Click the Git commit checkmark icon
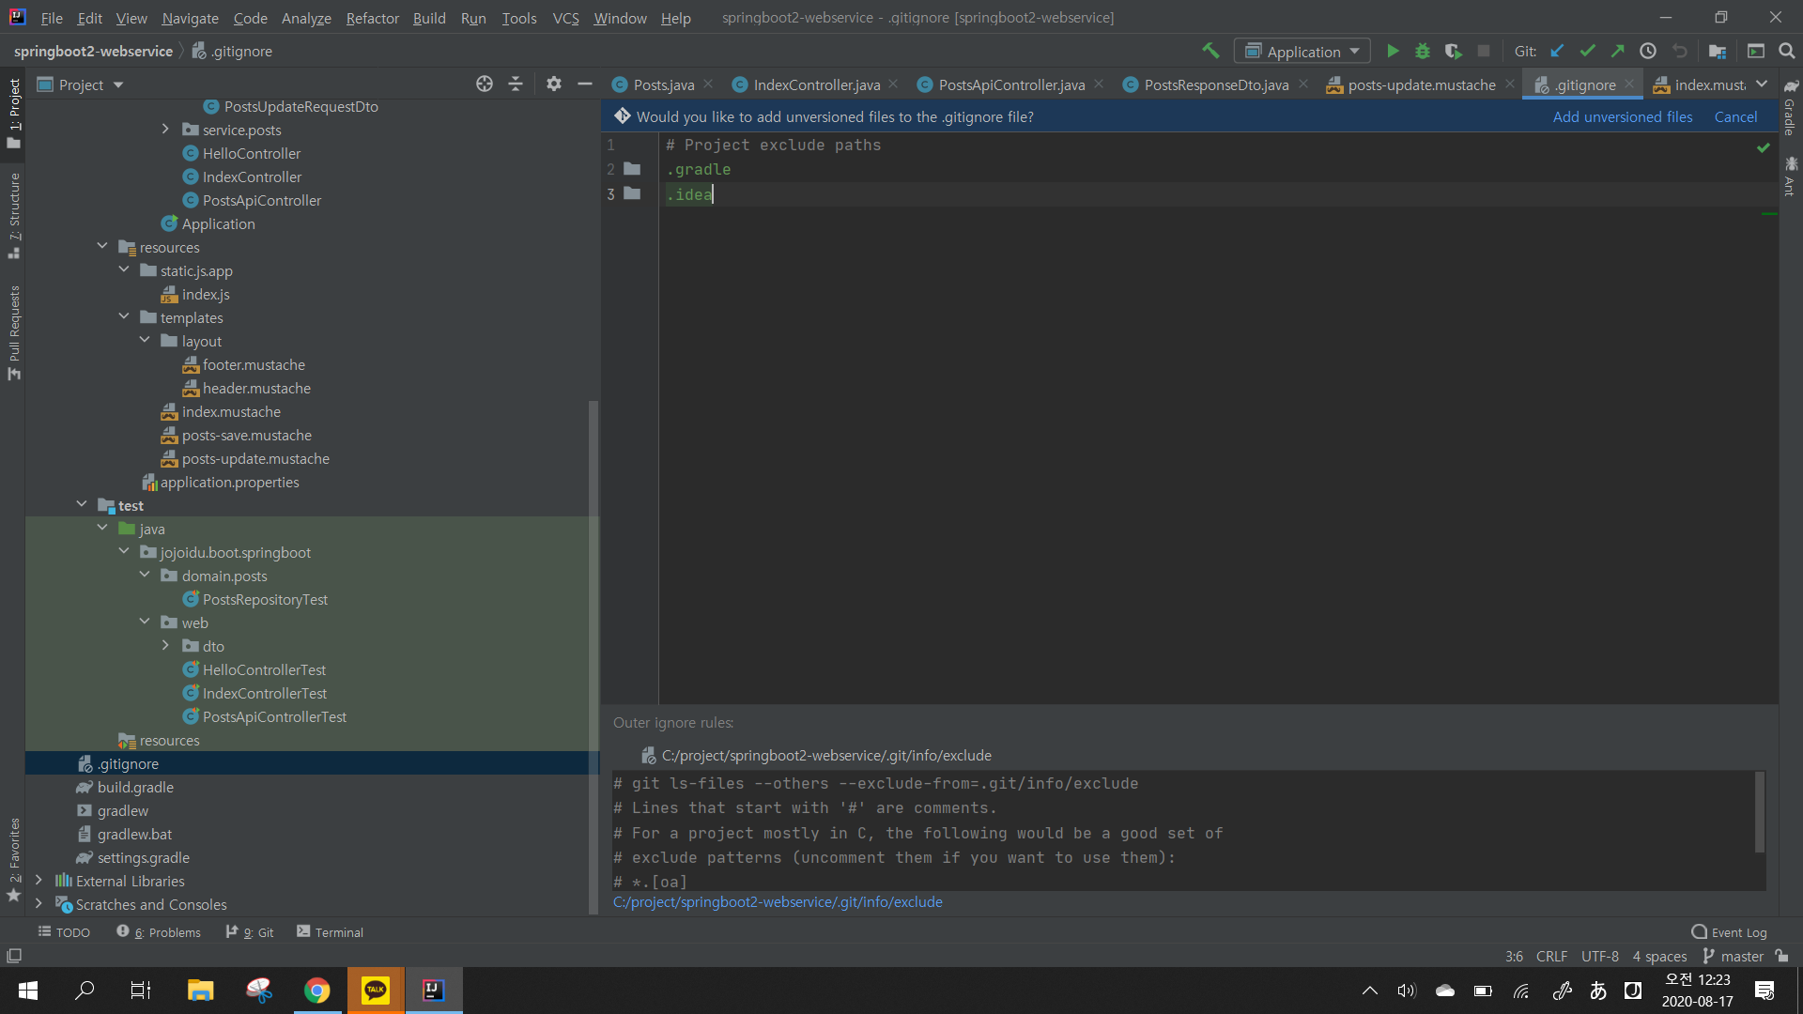This screenshot has height=1014, width=1803. pos(1587,51)
